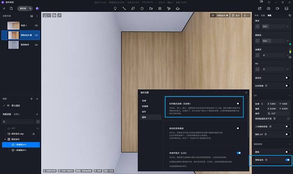Switch to the 已导入 tab

(x=17, y=114)
